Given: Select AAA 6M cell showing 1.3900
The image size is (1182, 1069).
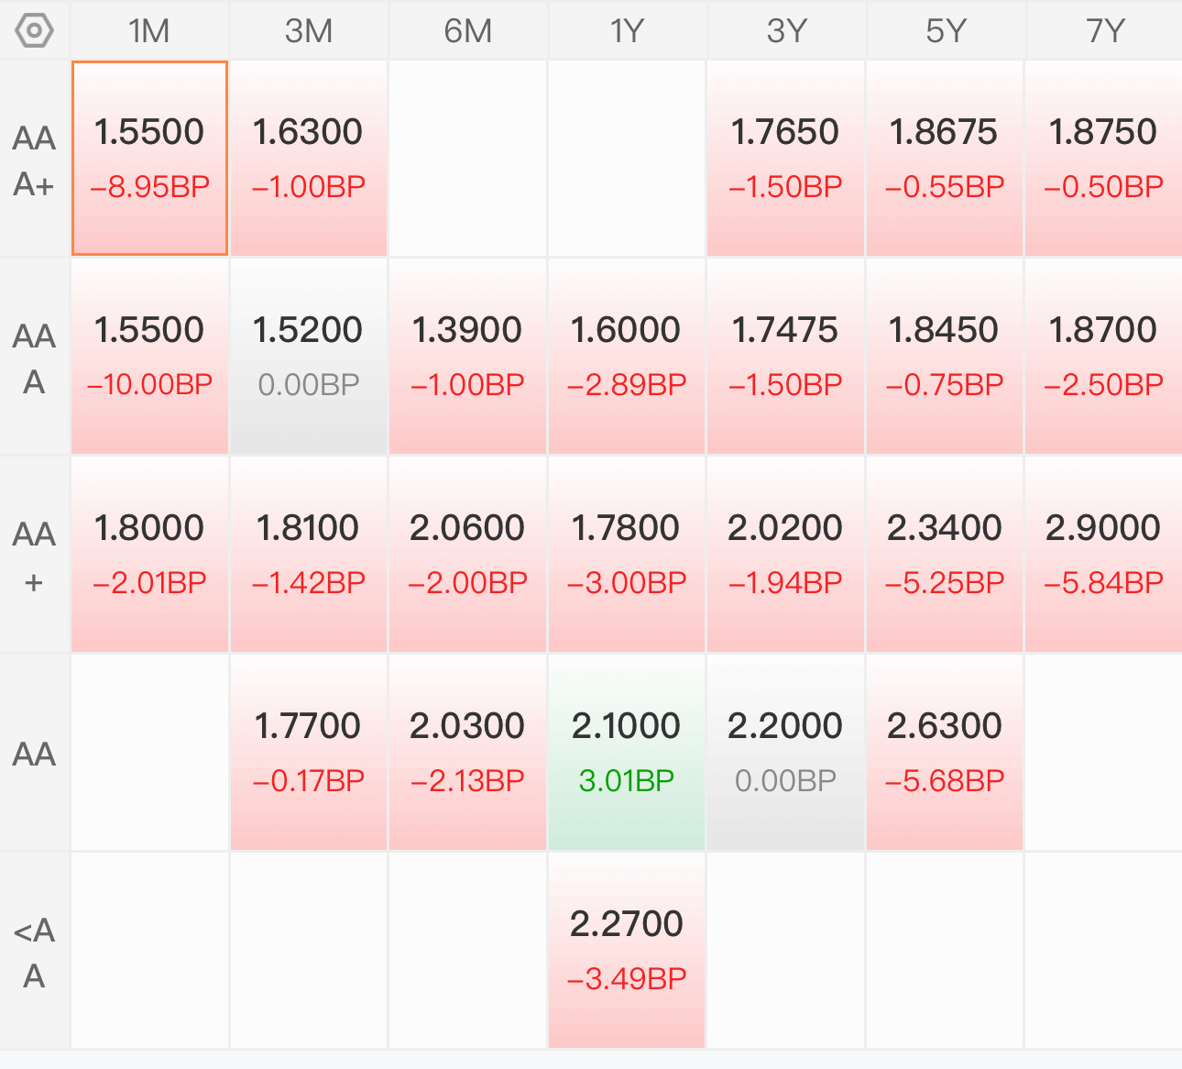Looking at the screenshot, I should [467, 357].
